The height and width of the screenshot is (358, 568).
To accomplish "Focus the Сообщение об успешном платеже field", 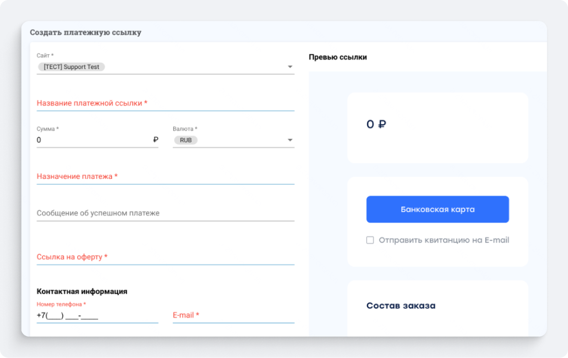I will click(165, 213).
